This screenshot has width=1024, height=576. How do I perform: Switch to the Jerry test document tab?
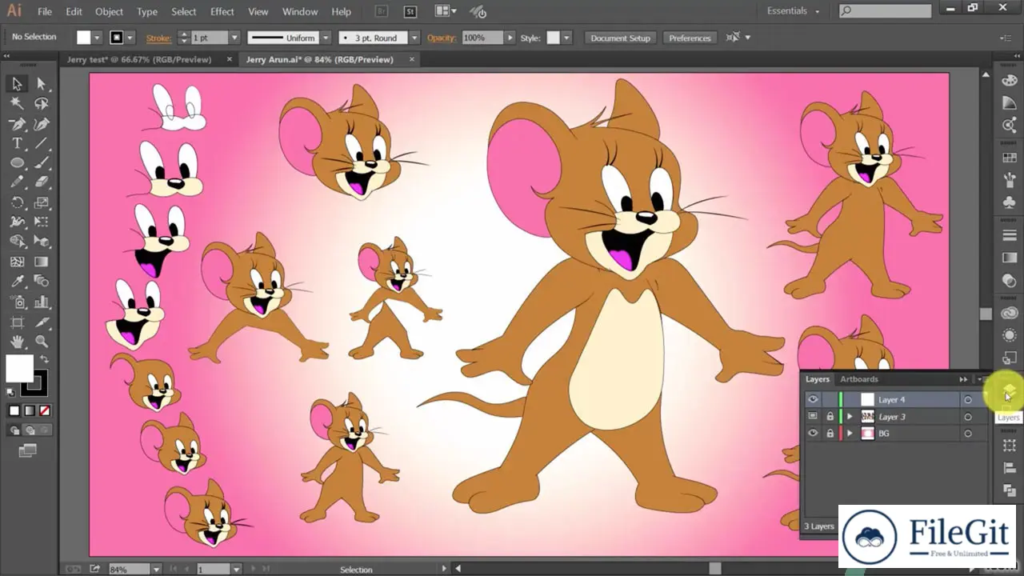pyautogui.click(x=139, y=59)
